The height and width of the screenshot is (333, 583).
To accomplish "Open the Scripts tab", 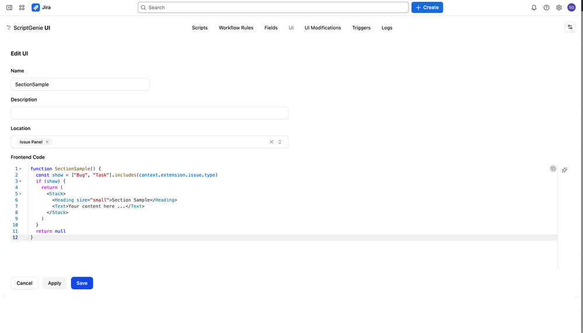I will point(200,28).
